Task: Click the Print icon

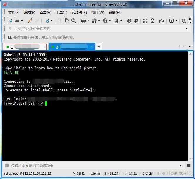Action: (x=83, y=21)
